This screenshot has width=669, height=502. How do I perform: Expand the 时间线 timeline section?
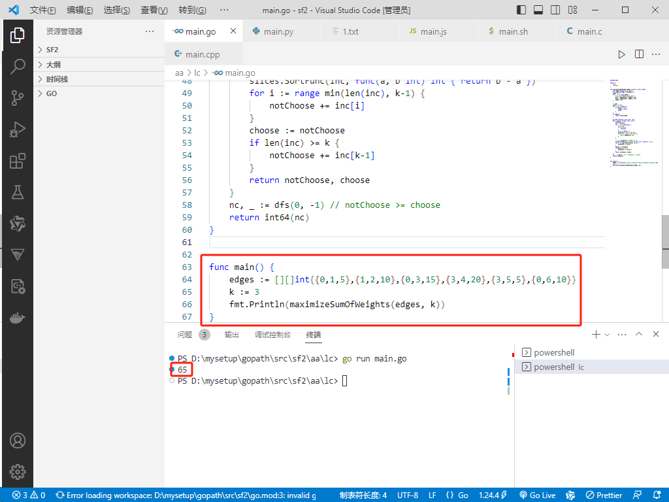tap(99, 79)
